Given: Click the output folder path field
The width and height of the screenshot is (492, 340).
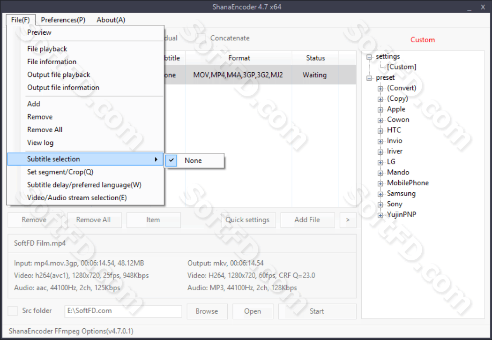Looking at the screenshot, I should pyautogui.click(x=123, y=311).
